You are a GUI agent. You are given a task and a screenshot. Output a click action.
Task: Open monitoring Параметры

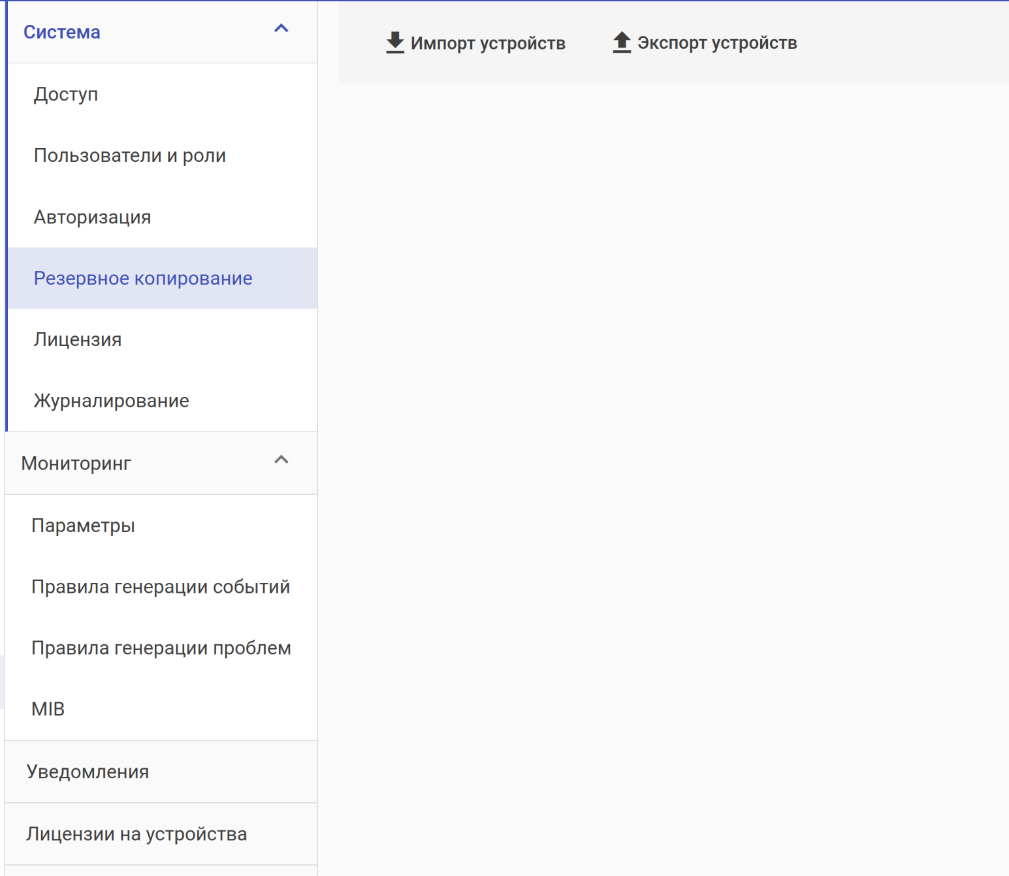[x=84, y=525]
